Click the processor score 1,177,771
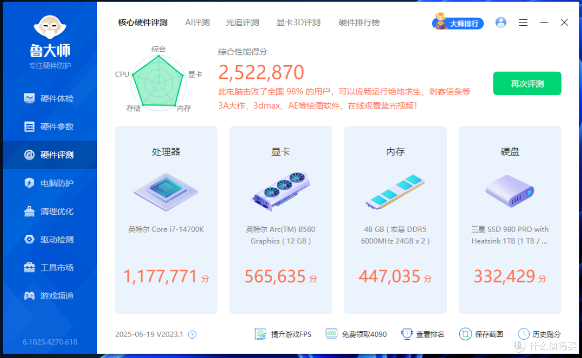The width and height of the screenshot is (582, 358). [x=160, y=276]
